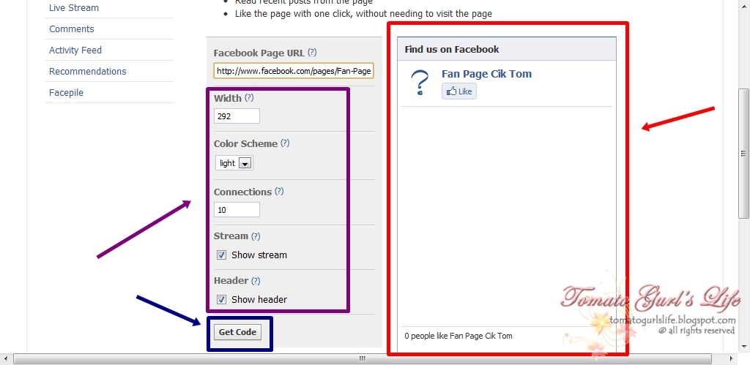Click help icon next to Stream
Viewport: 750px width, 365px height.
click(x=256, y=236)
